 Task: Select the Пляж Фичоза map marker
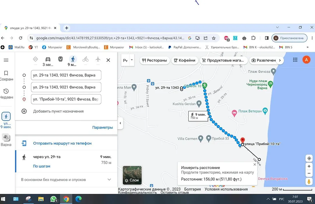pos(273,71)
